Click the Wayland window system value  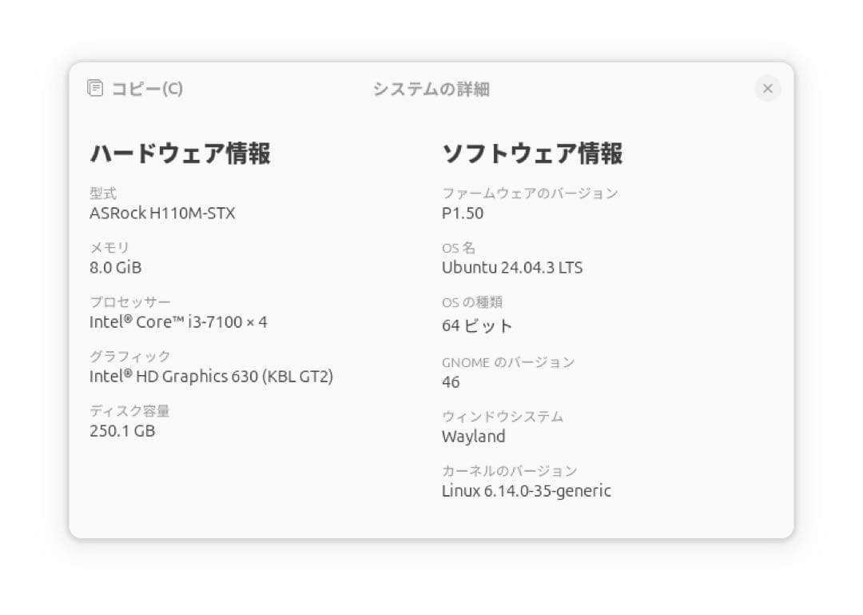click(474, 437)
